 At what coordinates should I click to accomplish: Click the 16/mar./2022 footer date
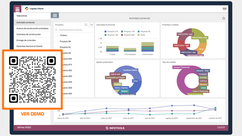click(24, 127)
